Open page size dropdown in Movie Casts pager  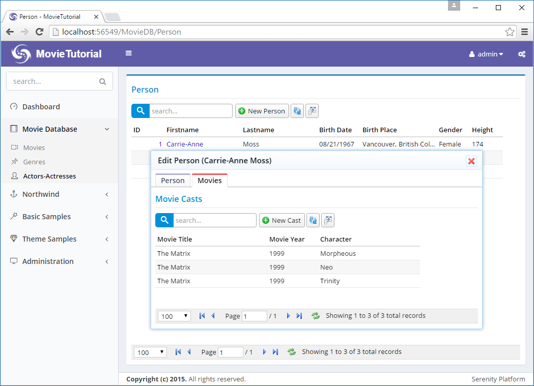(x=174, y=316)
